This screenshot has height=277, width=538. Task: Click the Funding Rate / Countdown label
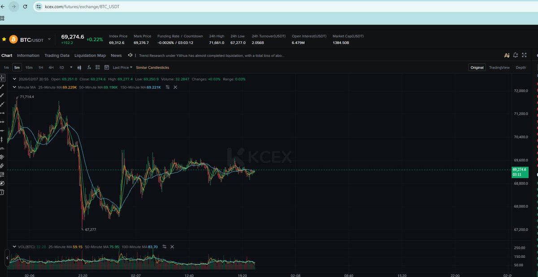pos(180,36)
